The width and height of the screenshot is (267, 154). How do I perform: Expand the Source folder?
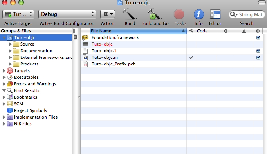point(10,44)
